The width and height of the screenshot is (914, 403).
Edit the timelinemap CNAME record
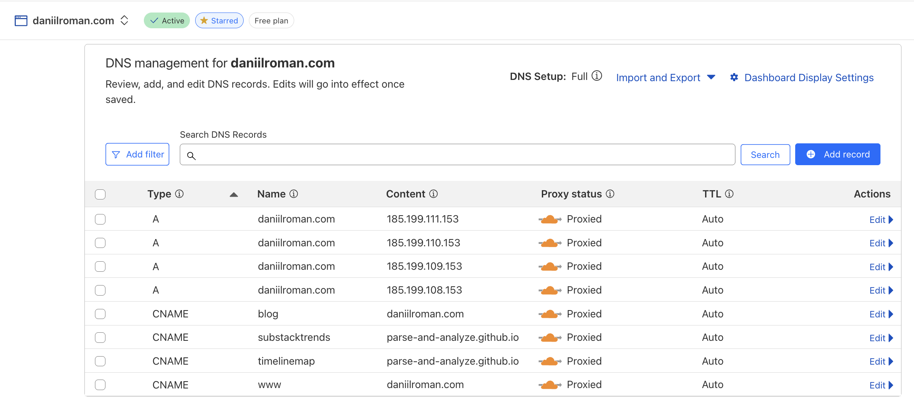(881, 361)
